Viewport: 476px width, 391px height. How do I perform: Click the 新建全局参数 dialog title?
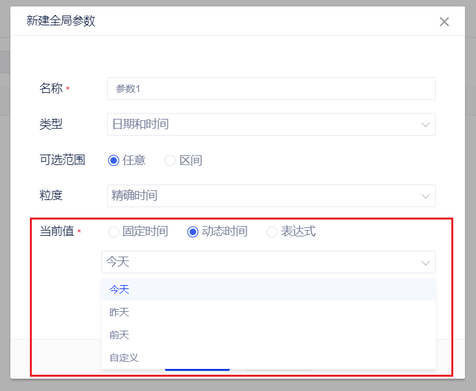(60, 21)
